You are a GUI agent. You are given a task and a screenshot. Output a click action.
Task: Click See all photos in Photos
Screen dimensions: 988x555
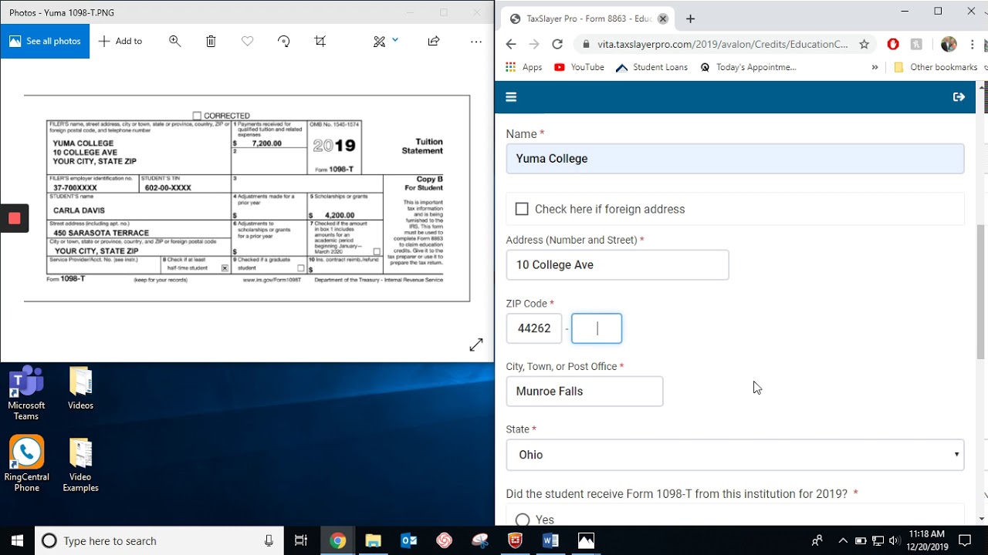[x=45, y=41]
